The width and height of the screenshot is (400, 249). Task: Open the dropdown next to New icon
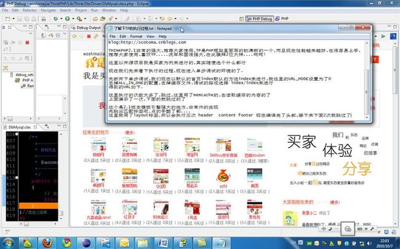14,18
